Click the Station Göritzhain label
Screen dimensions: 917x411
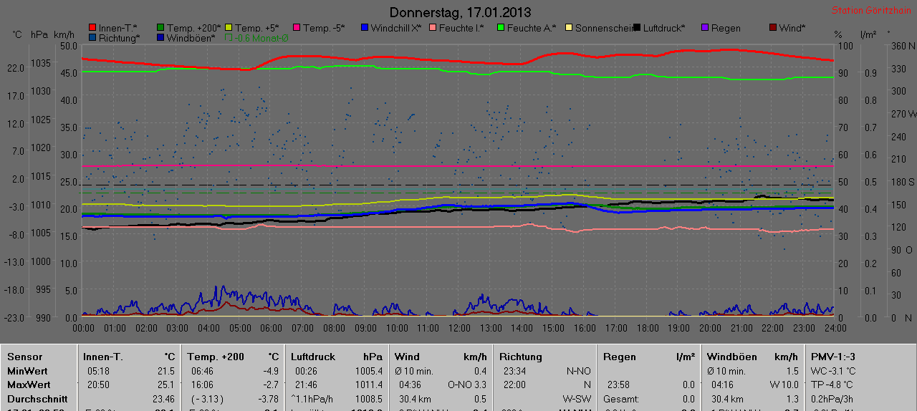point(871,11)
